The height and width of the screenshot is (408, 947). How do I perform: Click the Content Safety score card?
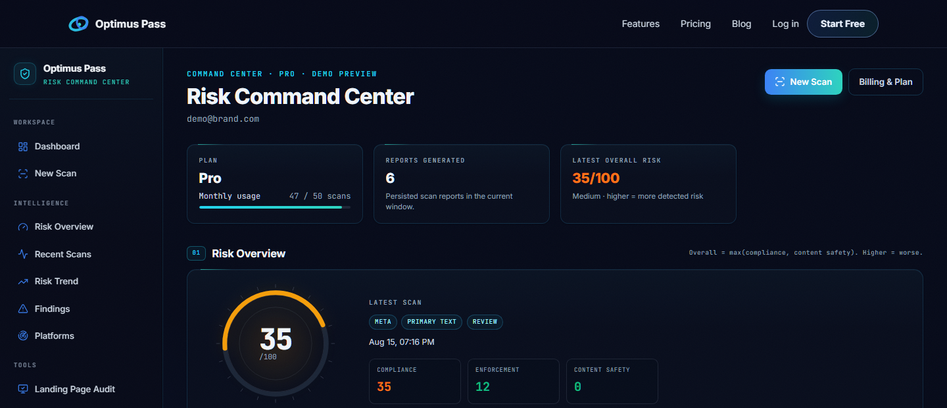(612, 381)
